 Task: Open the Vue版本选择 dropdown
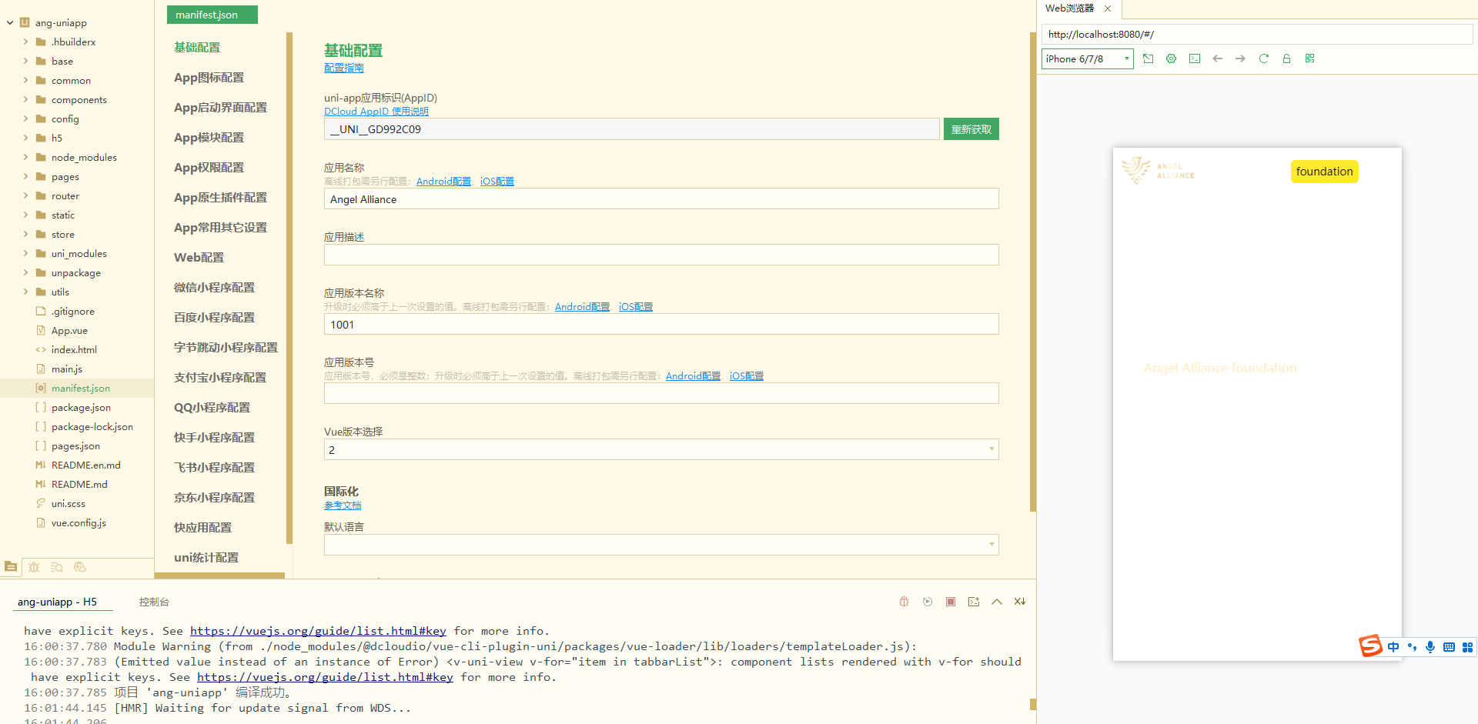point(660,449)
